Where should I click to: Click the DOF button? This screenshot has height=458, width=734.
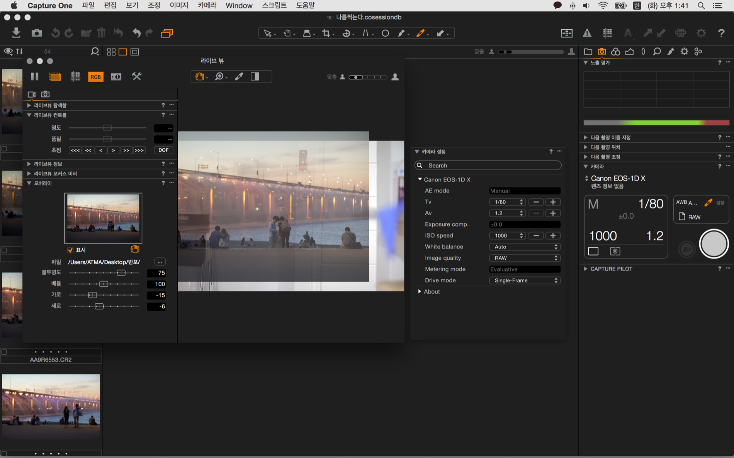tap(163, 150)
